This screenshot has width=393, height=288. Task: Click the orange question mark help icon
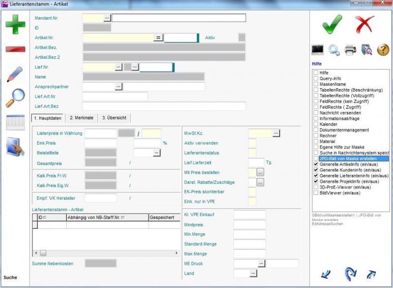click(x=383, y=49)
